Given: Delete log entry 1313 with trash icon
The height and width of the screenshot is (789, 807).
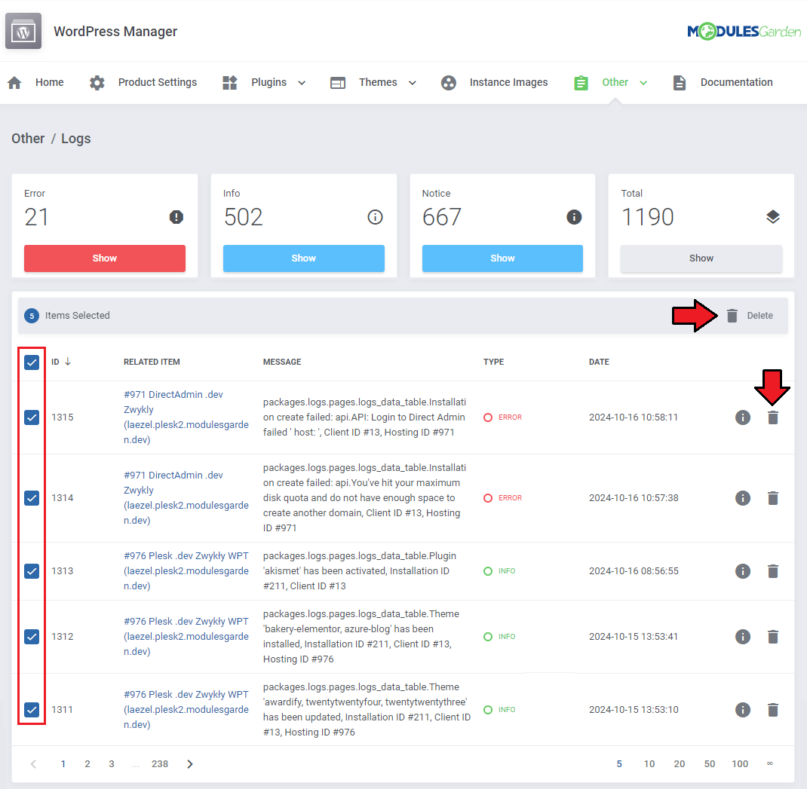Looking at the screenshot, I should pyautogui.click(x=773, y=571).
